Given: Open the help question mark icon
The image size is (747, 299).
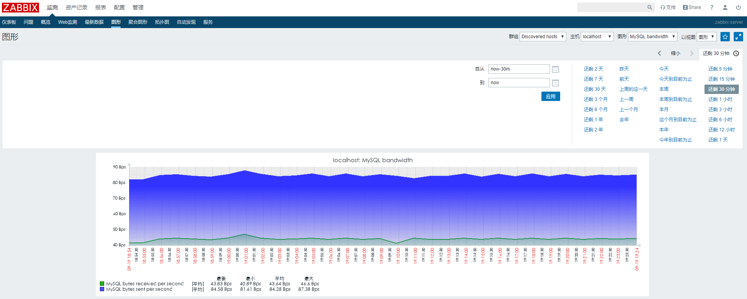Looking at the screenshot, I should coord(712,7).
